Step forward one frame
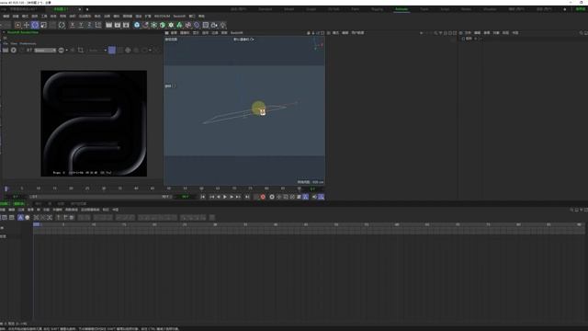The width and height of the screenshot is (588, 331). click(x=232, y=197)
